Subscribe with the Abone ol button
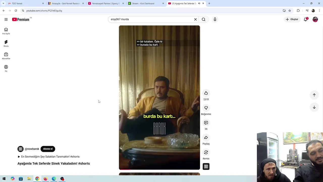 [x=48, y=149]
